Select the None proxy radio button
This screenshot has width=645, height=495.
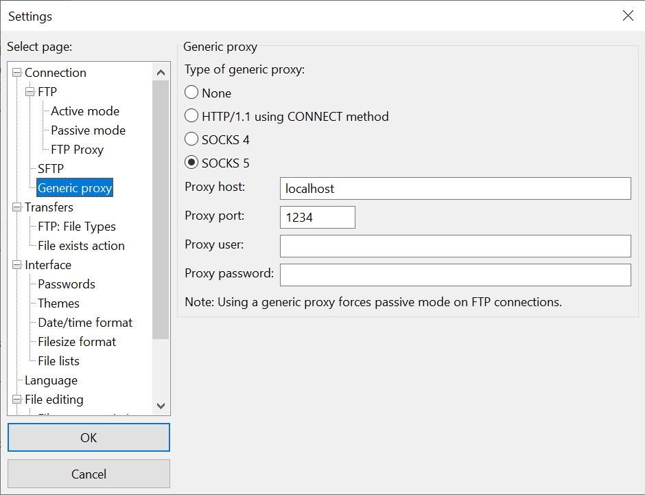[x=191, y=92]
